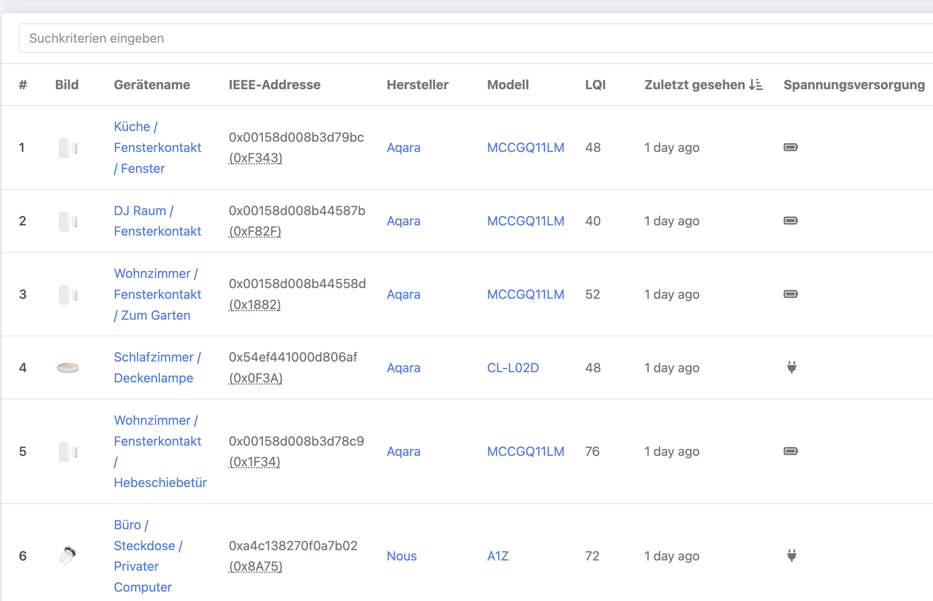Open DJ Raum / Fensterkontakt device
933x601 pixels.
[157, 221]
